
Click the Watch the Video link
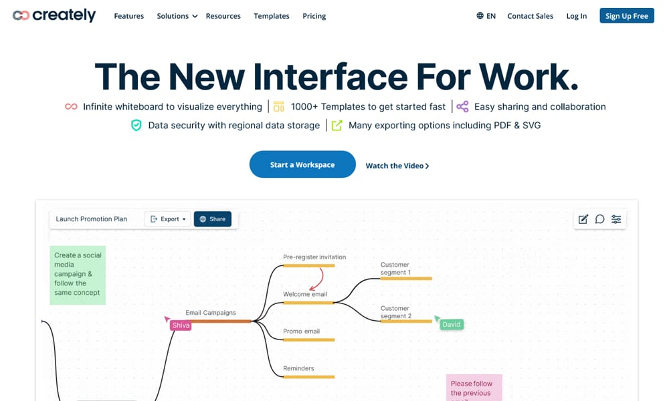pos(397,166)
